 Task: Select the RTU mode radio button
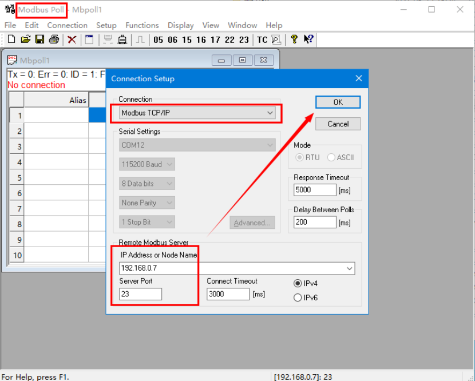(299, 157)
